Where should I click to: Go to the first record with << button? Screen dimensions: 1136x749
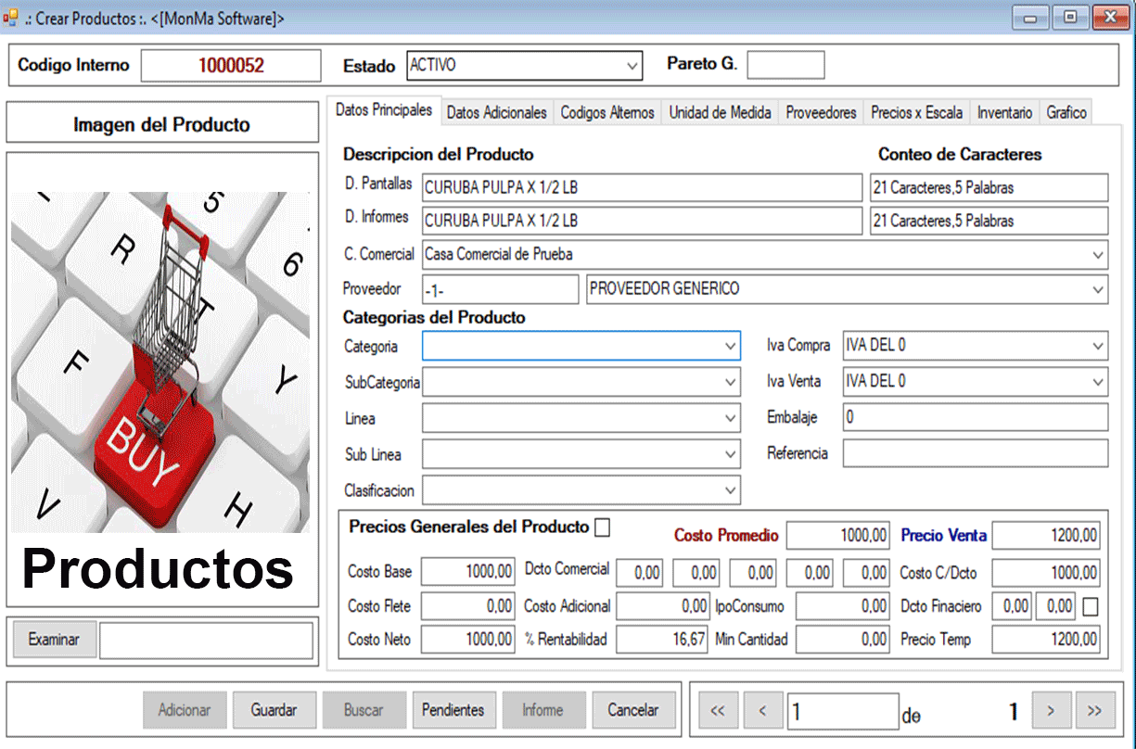pyautogui.click(x=717, y=711)
